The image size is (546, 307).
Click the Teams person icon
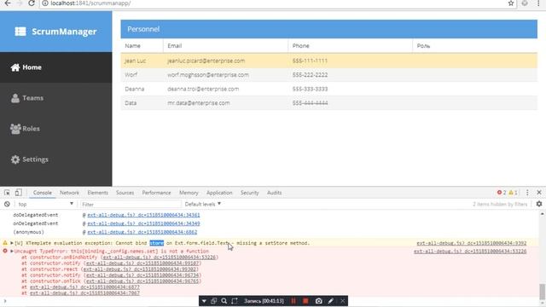coord(15,98)
